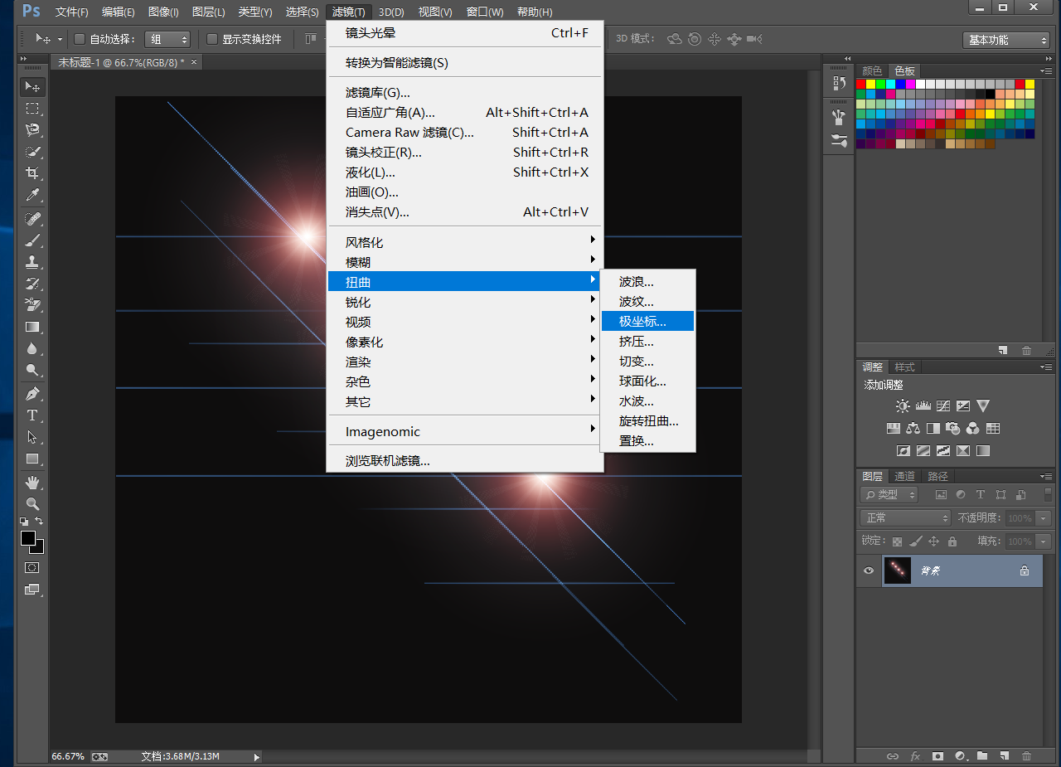Click the foreground color swatch
This screenshot has width=1061, height=767.
click(28, 539)
